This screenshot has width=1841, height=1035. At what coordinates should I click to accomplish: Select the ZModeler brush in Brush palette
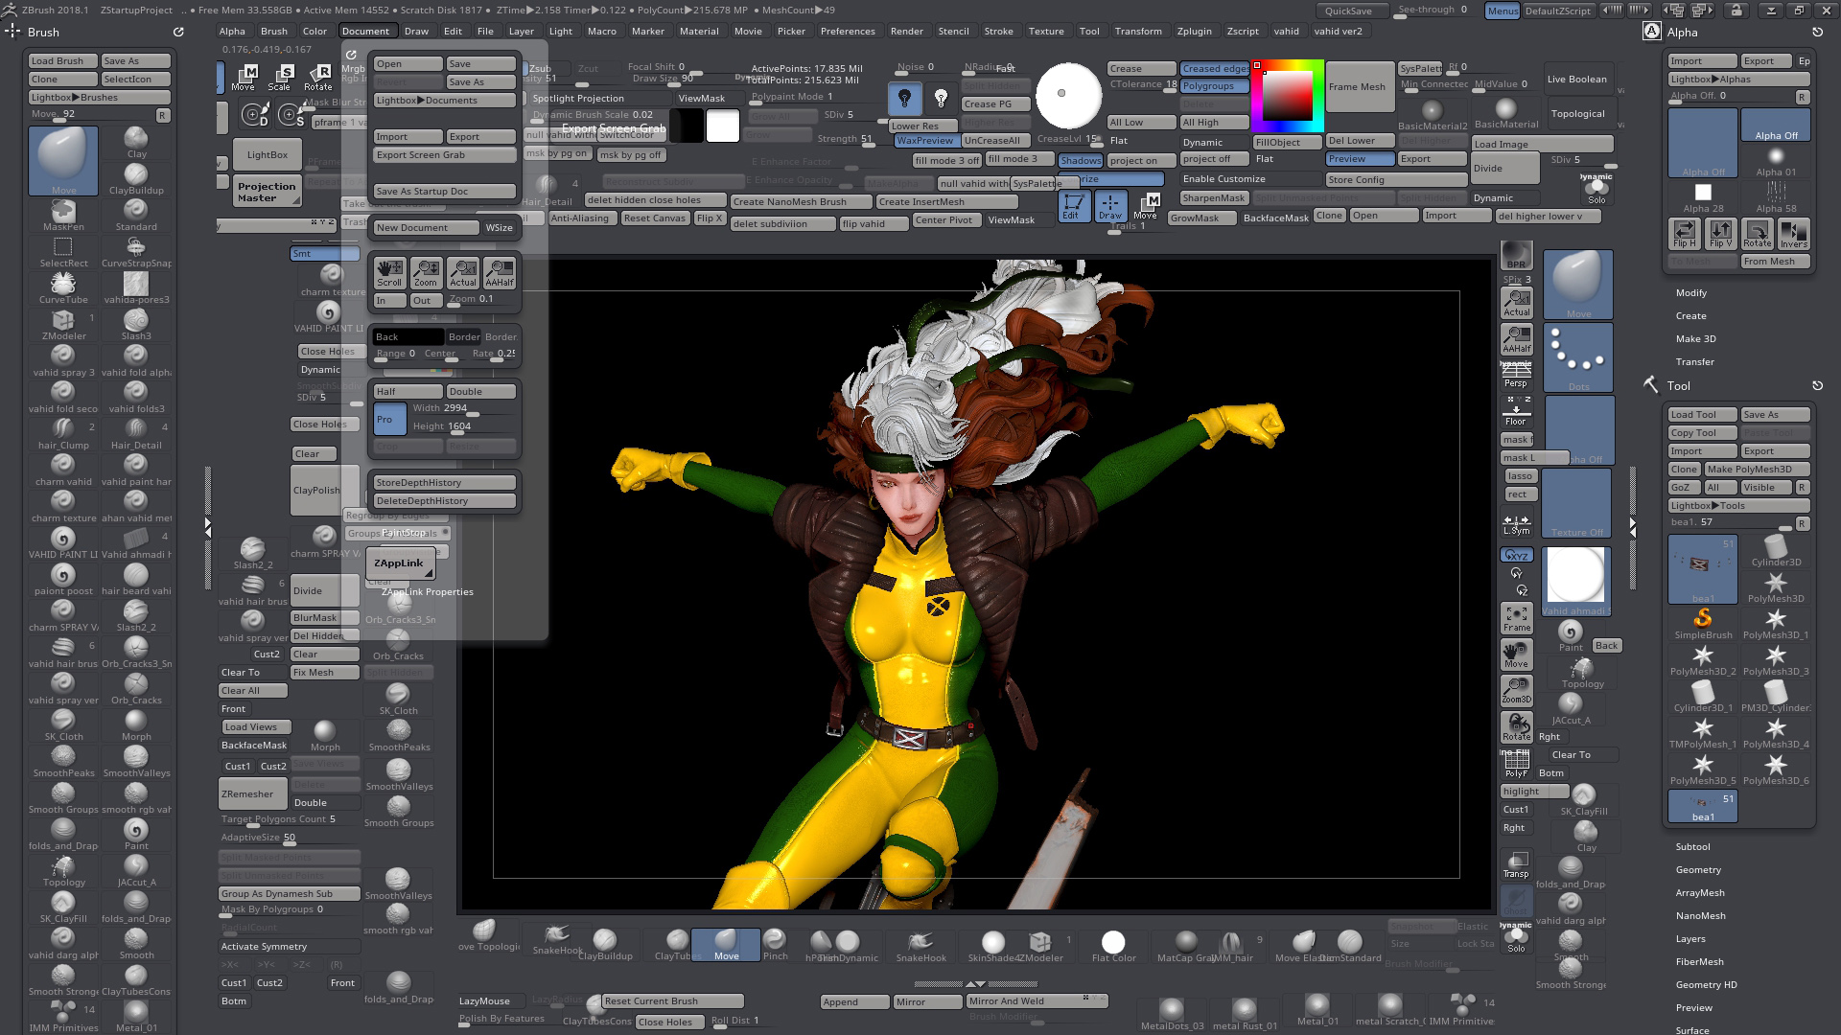tap(63, 324)
